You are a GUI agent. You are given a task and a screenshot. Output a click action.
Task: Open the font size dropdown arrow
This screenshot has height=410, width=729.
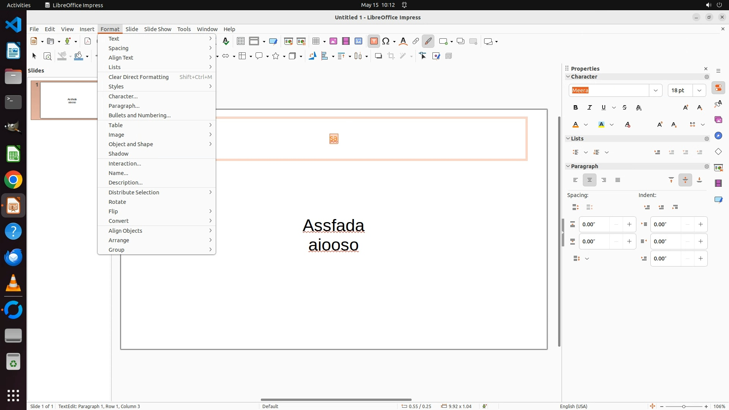[699, 90]
